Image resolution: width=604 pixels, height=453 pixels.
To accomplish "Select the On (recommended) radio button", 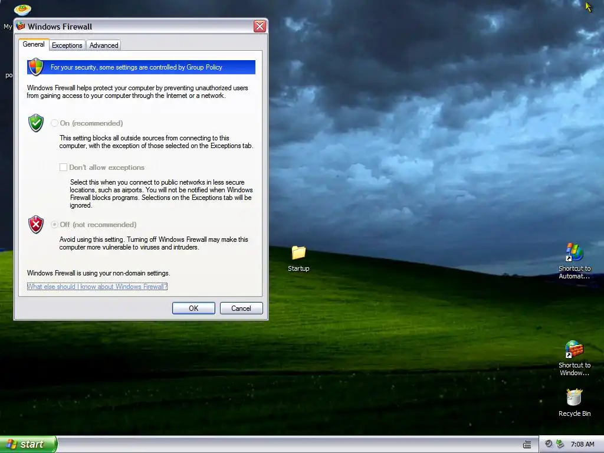I will [x=54, y=123].
